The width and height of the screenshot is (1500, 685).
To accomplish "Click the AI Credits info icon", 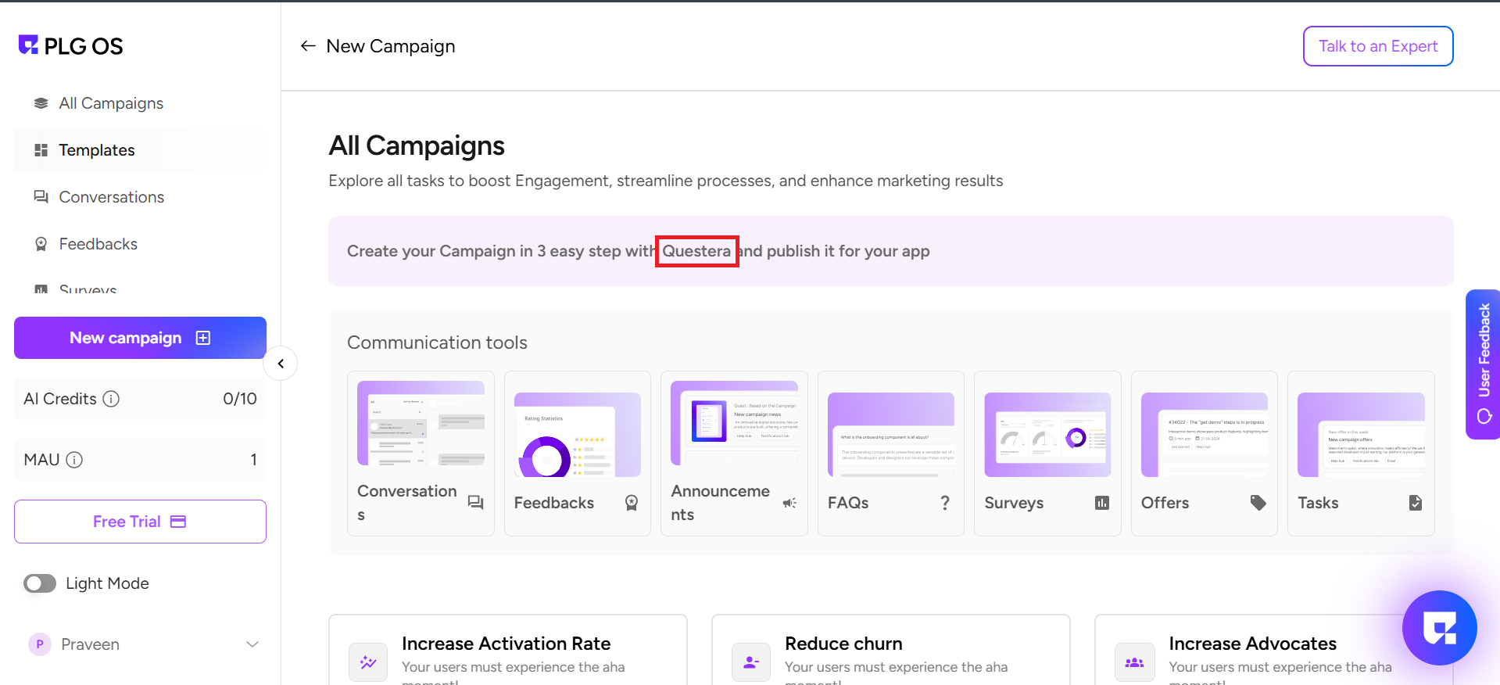I will click(x=111, y=399).
